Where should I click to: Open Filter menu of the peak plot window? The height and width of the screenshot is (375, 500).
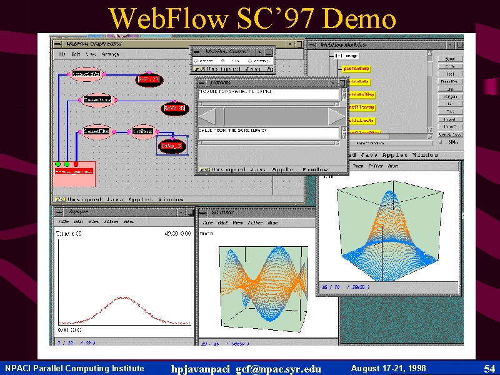(376, 166)
